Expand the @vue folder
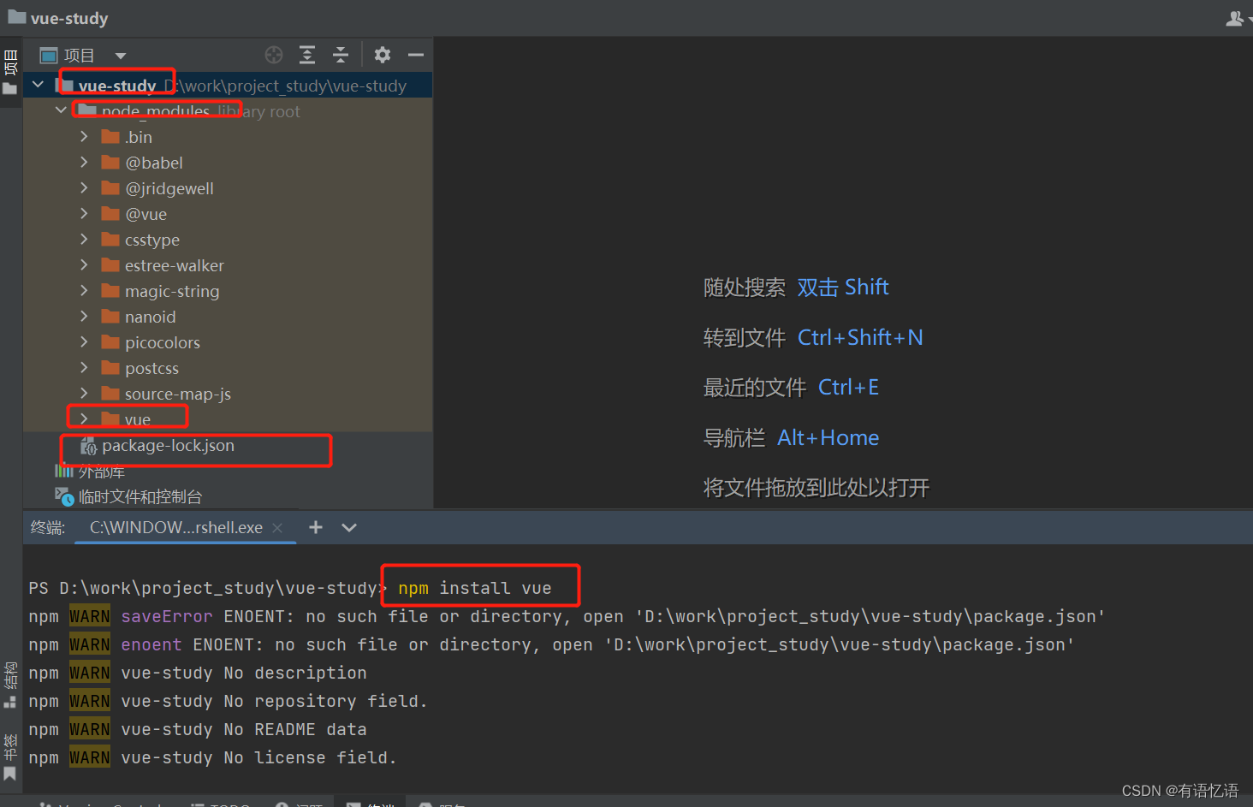 (x=84, y=213)
